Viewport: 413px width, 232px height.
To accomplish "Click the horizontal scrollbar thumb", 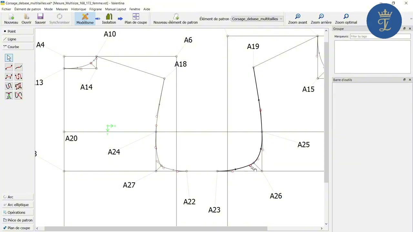I will 156,228.
